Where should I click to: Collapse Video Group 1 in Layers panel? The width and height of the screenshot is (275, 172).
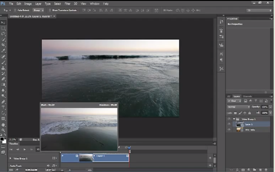pos(234,119)
